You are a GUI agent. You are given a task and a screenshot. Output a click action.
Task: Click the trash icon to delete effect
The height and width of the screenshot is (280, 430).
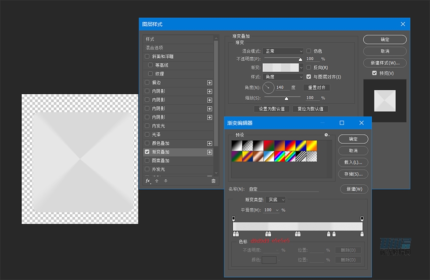click(214, 181)
